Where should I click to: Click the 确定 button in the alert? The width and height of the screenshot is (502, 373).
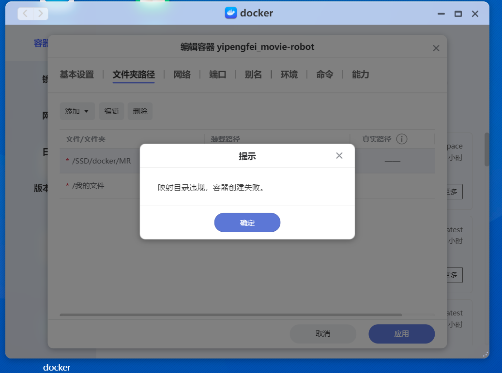[x=247, y=223]
